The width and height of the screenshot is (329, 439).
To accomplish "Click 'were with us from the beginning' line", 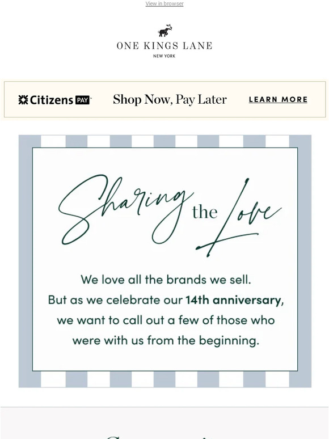I will pos(166,340).
